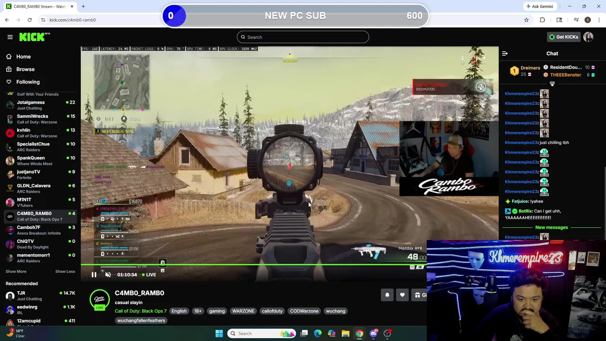
Task: Open recommended channel TJR
Action: click(40, 296)
